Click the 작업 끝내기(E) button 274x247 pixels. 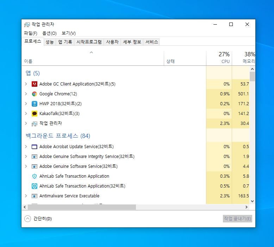[237, 218]
